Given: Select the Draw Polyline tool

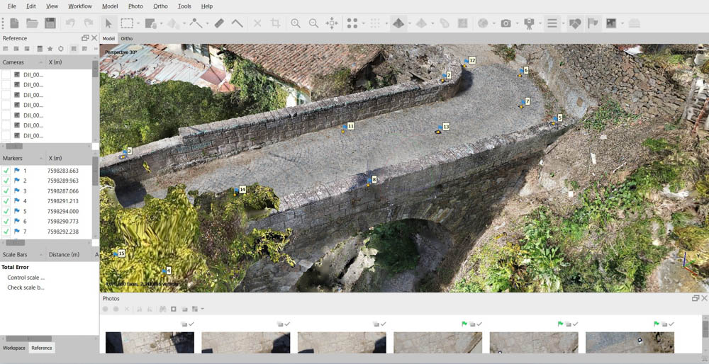Looking at the screenshot, I should point(196,23).
